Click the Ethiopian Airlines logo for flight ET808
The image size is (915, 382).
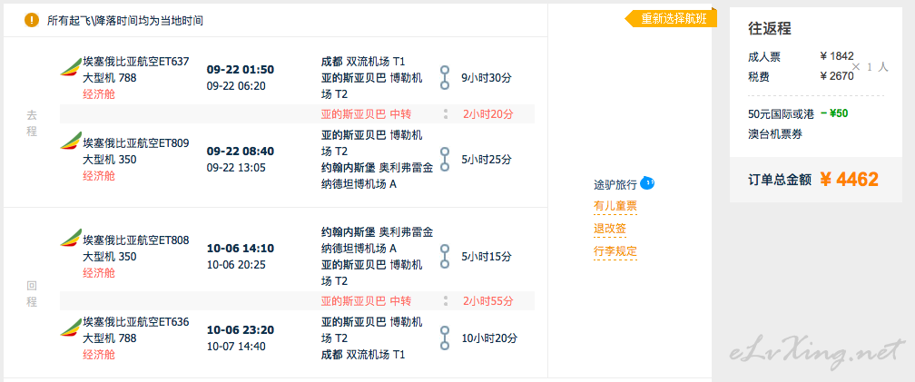[71, 238]
